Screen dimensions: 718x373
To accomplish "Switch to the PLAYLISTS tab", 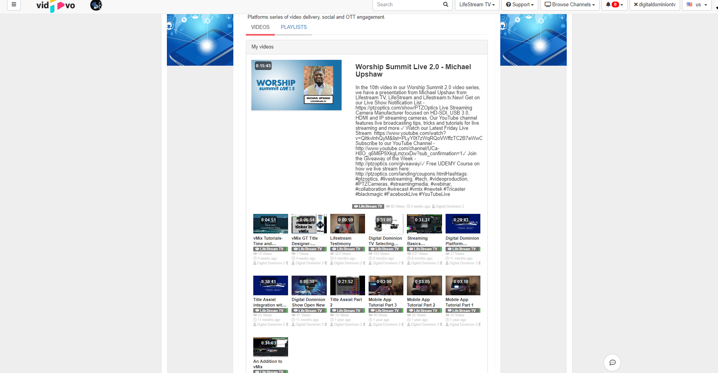I will [294, 27].
